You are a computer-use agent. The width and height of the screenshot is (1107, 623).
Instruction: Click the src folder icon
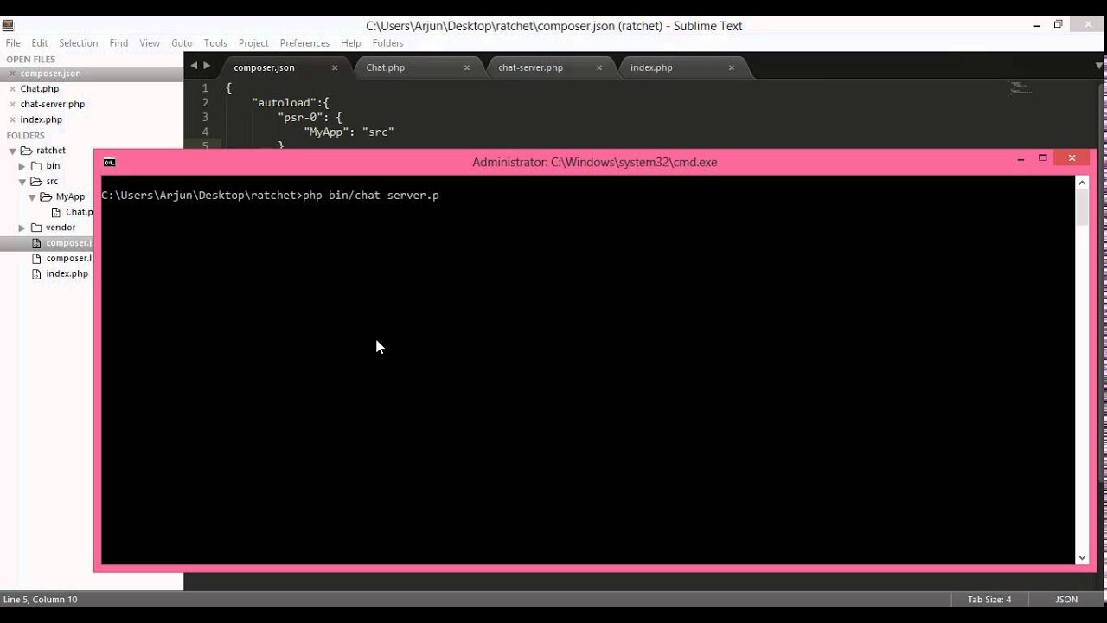[x=36, y=182]
